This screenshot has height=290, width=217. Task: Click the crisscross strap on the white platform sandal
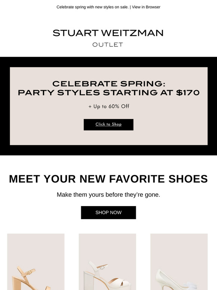[118, 283]
